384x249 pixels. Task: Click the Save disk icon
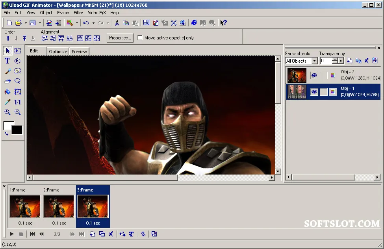click(x=33, y=23)
